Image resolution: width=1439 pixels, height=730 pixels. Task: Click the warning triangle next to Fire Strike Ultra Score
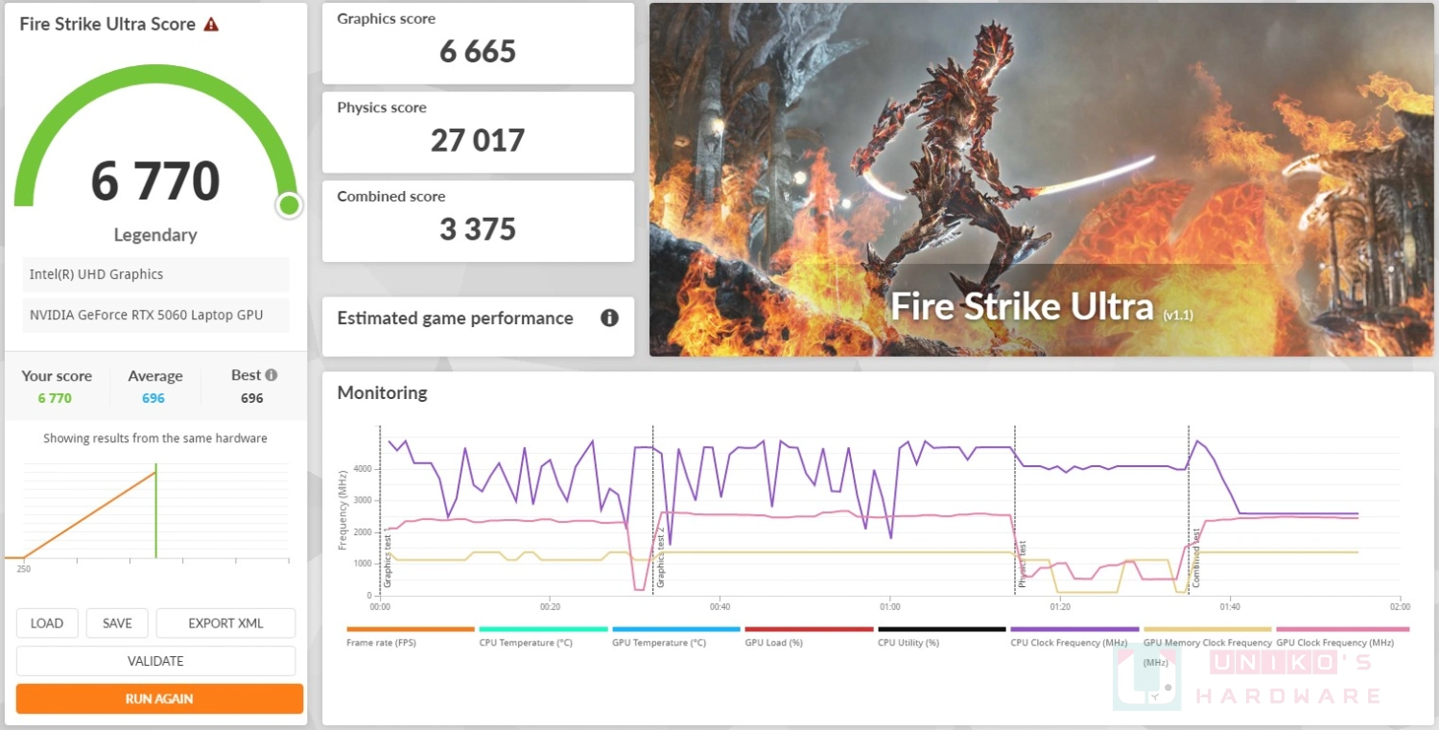211,24
